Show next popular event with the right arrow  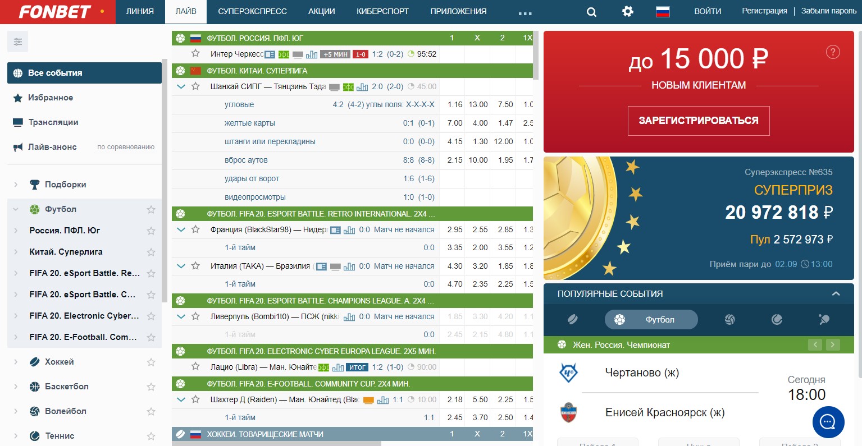pos(833,344)
